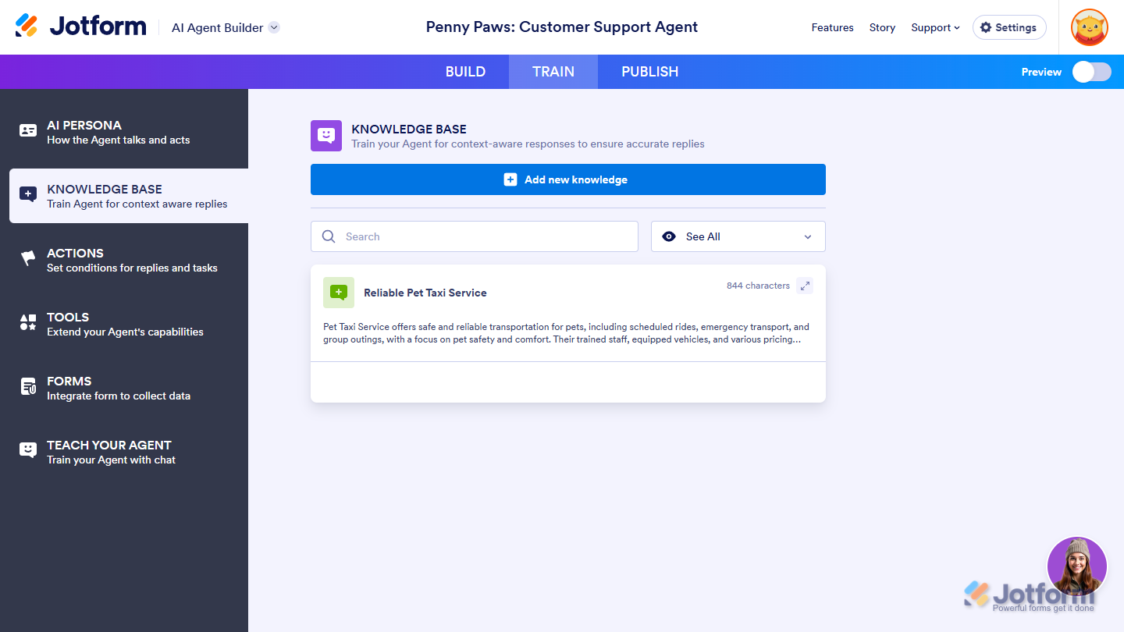
Task: Switch to the BUILD tab
Action: pyautogui.click(x=465, y=72)
